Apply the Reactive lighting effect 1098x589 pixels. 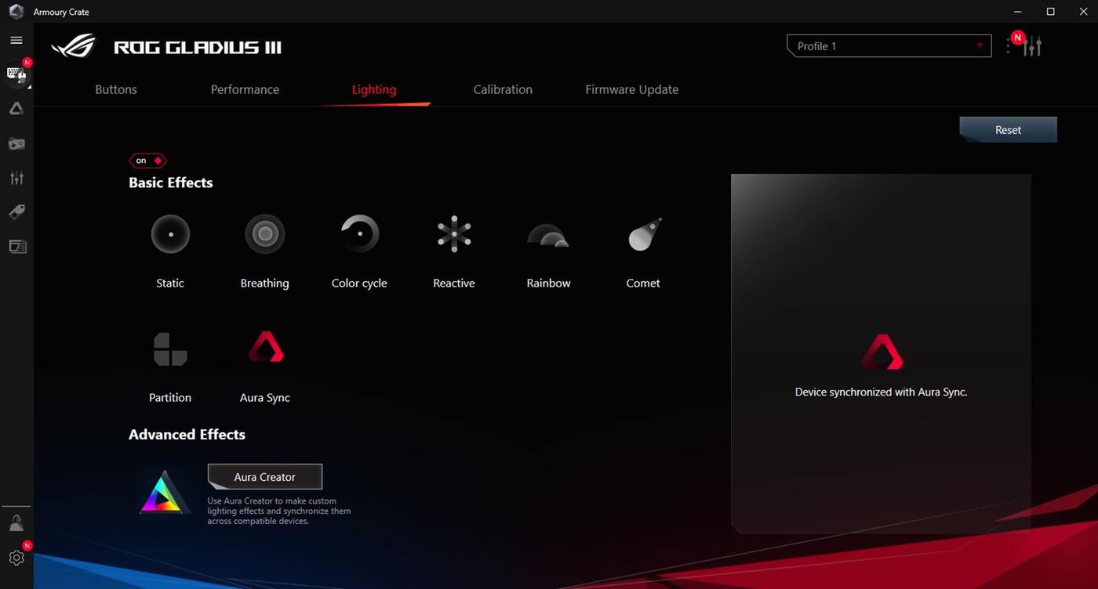[454, 234]
